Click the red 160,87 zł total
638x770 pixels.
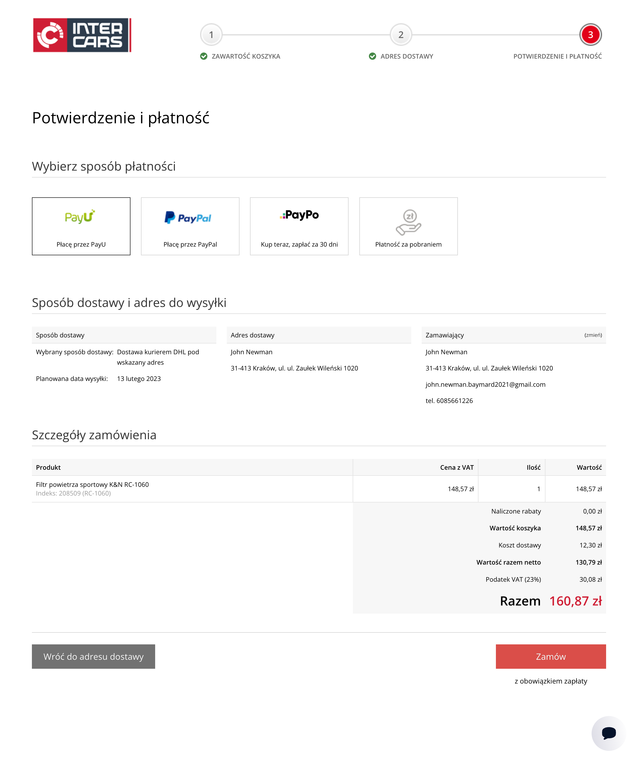pos(576,601)
